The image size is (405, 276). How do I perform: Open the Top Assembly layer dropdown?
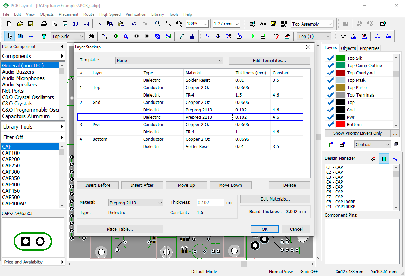point(312,24)
